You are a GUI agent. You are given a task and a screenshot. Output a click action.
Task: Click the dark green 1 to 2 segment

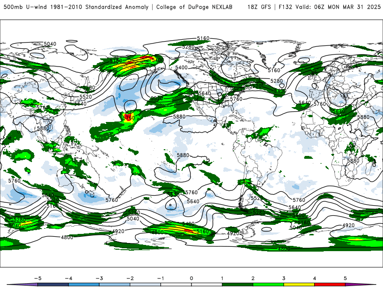click(x=237, y=285)
